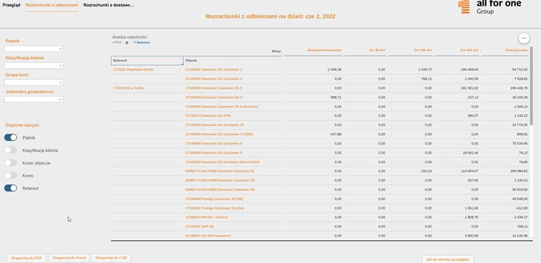Screen dimensions: 541x263
Task: Select Domestic Customer US 6 (Returns) row
Action: click(222, 106)
